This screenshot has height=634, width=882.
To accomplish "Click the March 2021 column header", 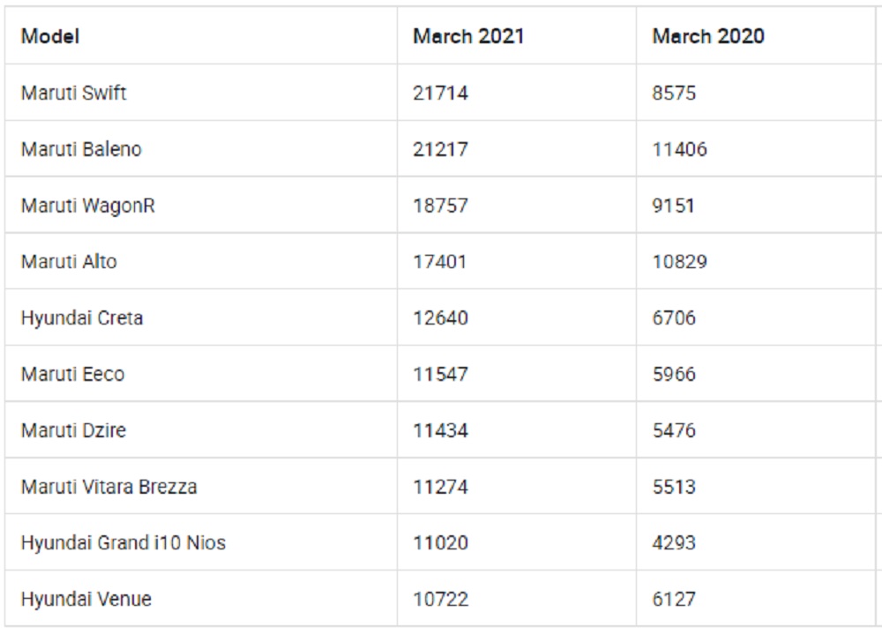I will 468,36.
